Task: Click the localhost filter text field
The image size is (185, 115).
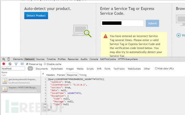Action: pyautogui.click(x=13, y=69)
